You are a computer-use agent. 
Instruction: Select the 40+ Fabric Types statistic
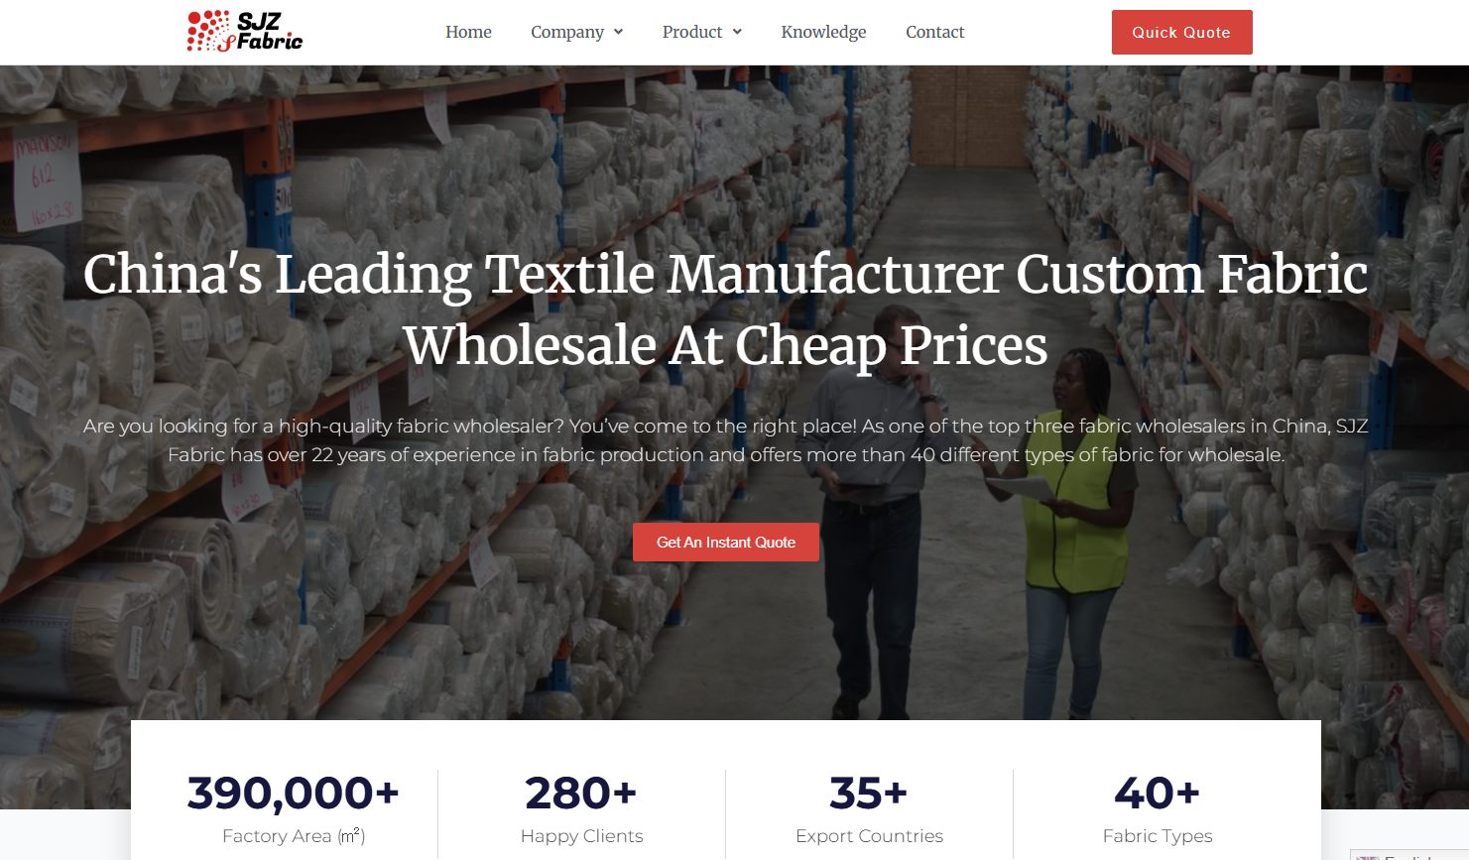pyautogui.click(x=1158, y=793)
